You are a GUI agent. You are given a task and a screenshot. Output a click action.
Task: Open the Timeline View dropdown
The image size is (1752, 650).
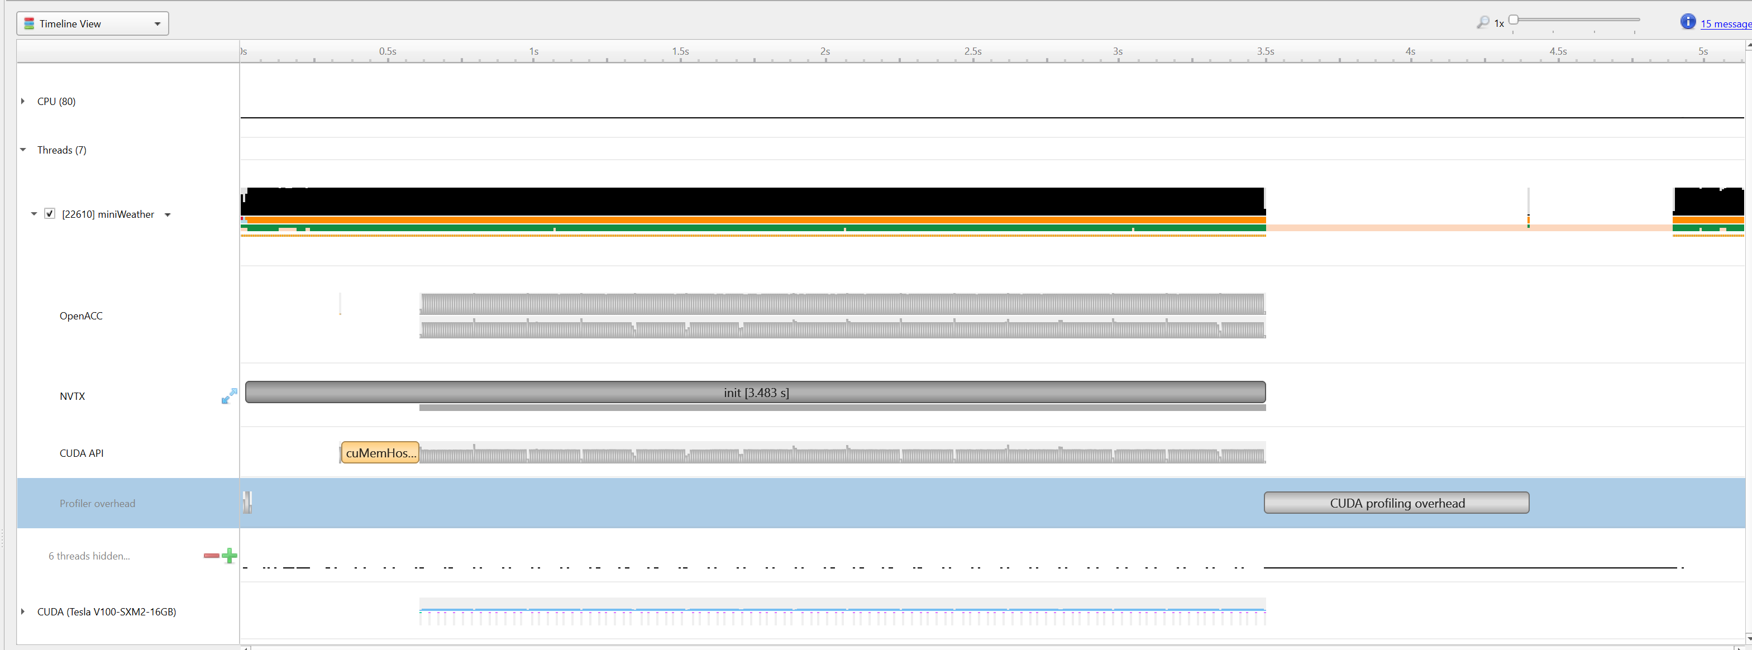pyautogui.click(x=156, y=24)
